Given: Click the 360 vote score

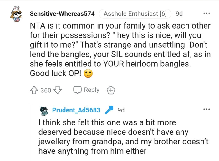Looking at the screenshot, I should [x=46, y=90].
